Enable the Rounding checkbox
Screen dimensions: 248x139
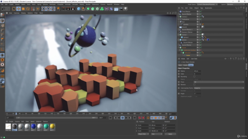(x=194, y=76)
